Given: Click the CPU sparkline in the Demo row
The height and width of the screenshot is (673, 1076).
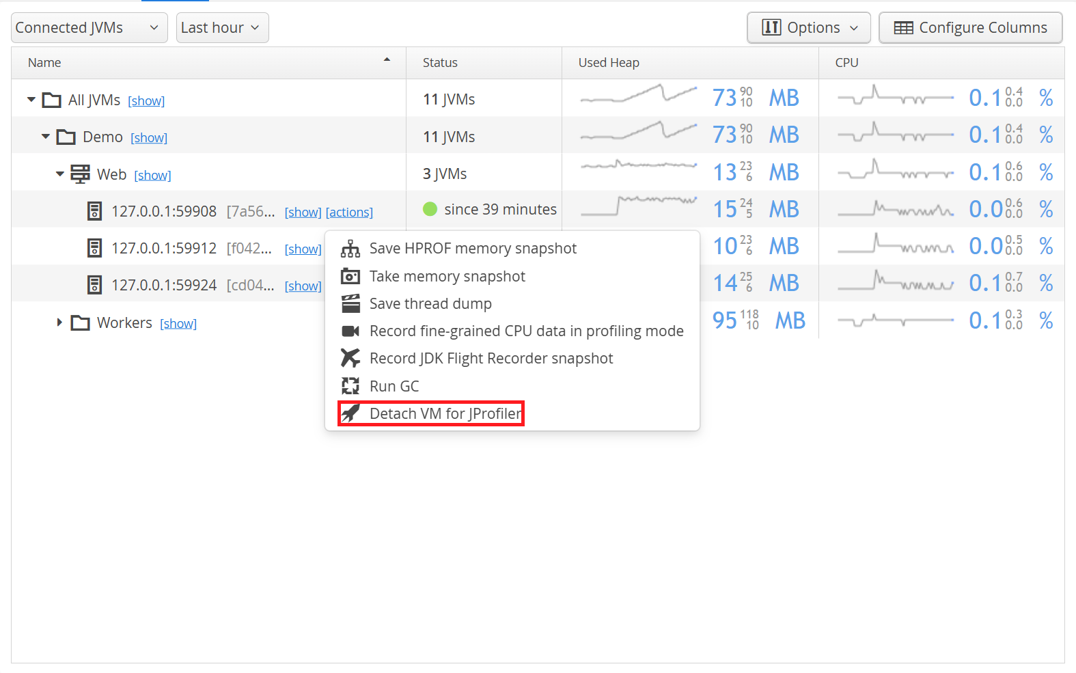Looking at the screenshot, I should (896, 131).
